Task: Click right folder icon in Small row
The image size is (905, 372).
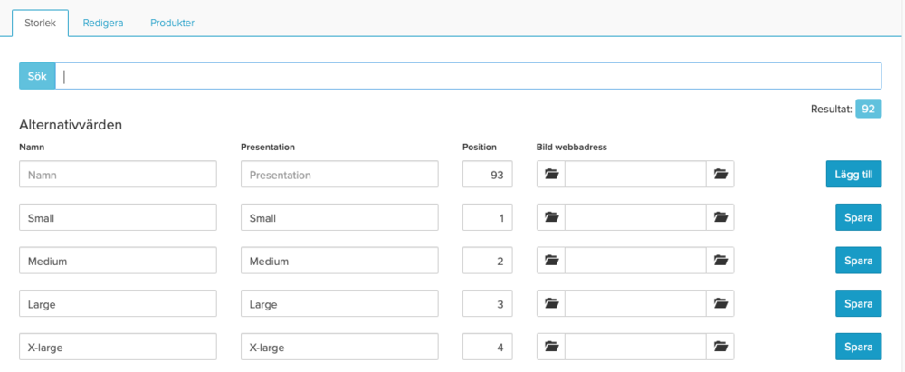Action: [719, 217]
